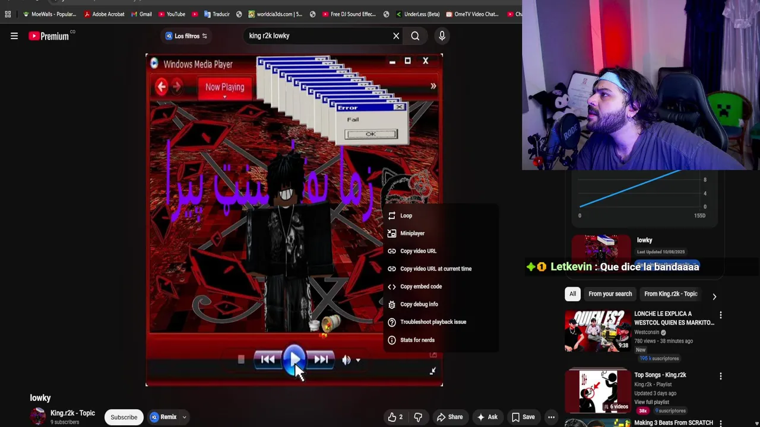The height and width of the screenshot is (427, 760).
Task: Open the worldcia3ds.com bookmark
Action: [x=275, y=14]
